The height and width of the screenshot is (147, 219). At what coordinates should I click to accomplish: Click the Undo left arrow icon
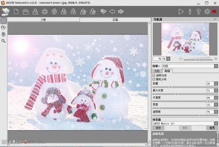(x=112, y=12)
